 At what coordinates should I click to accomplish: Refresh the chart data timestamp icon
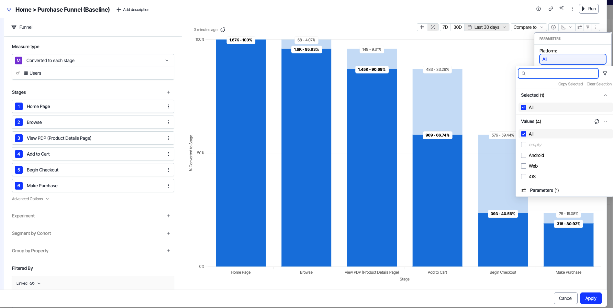point(223,30)
